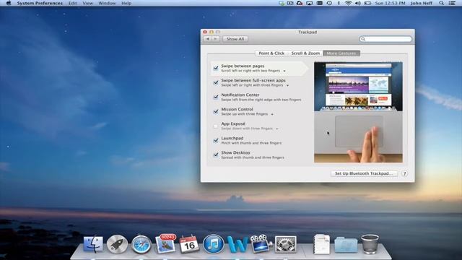This screenshot has height=260, width=462.
Task: Disable the Notification Center gesture checkbox
Action: click(216, 97)
